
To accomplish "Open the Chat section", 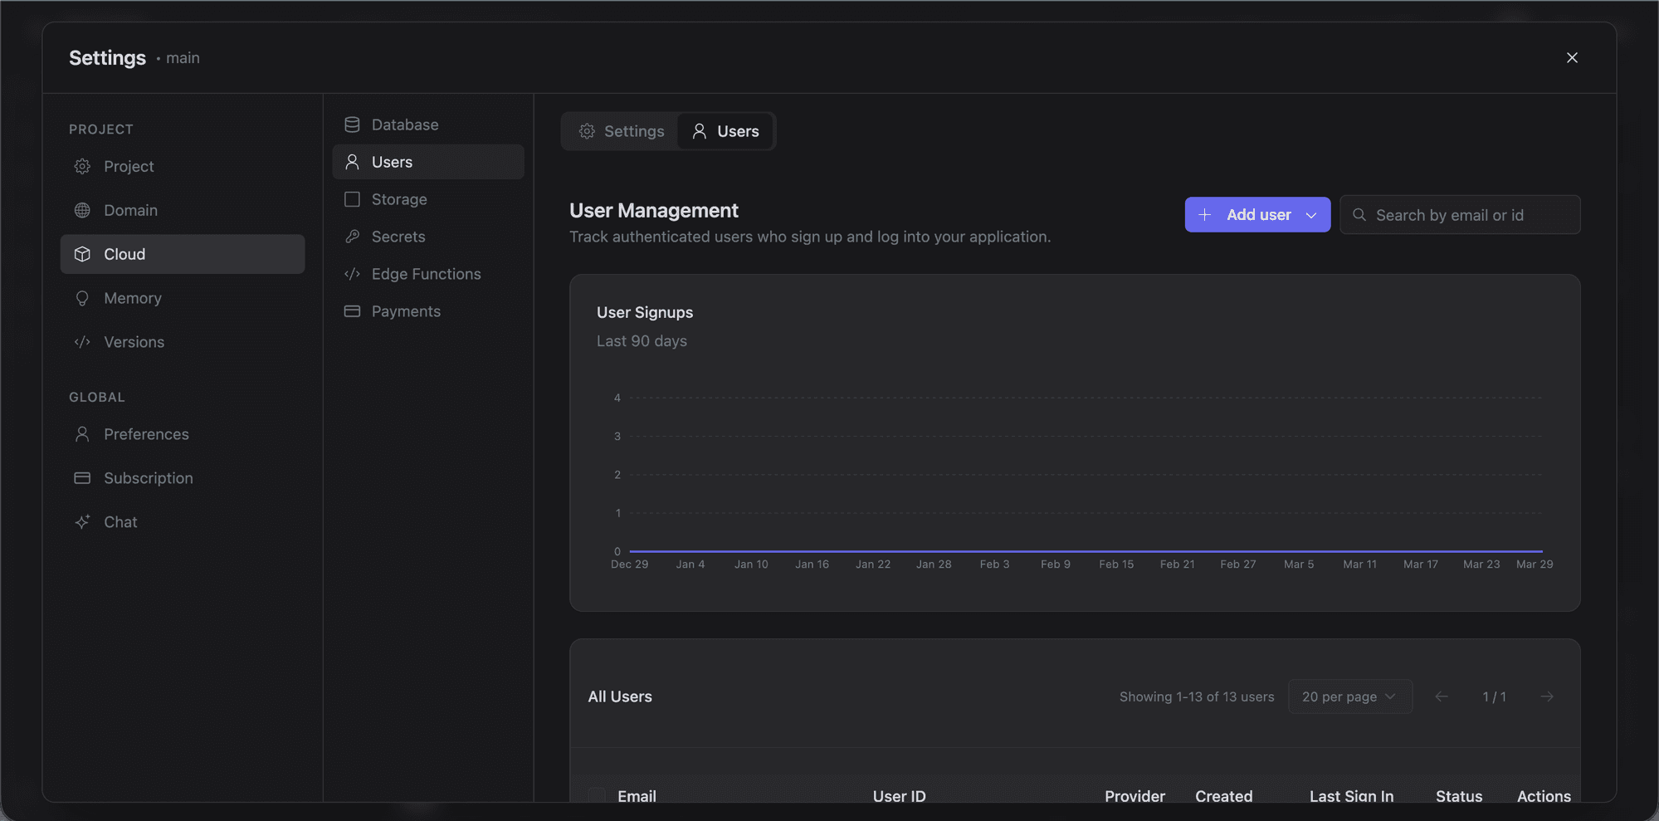I will coord(183,522).
